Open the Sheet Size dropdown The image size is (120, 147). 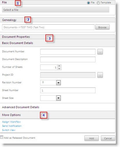[58, 98]
